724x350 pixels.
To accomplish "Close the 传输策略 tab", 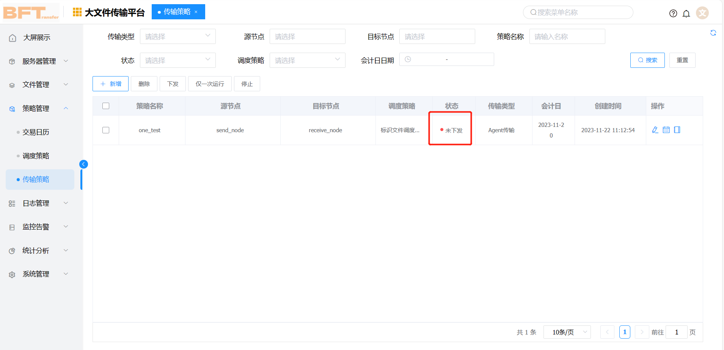I will coord(196,12).
